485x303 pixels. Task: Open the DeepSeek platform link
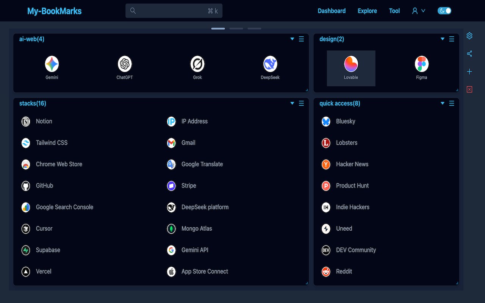pos(205,207)
